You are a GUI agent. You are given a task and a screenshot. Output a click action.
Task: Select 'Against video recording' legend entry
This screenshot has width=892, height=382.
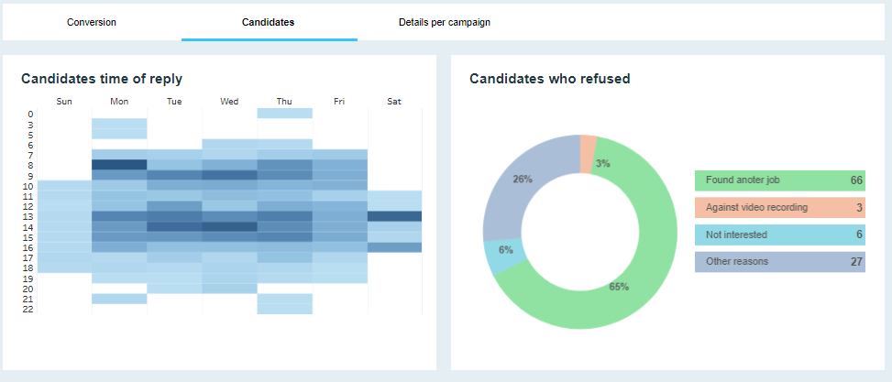[x=779, y=208]
